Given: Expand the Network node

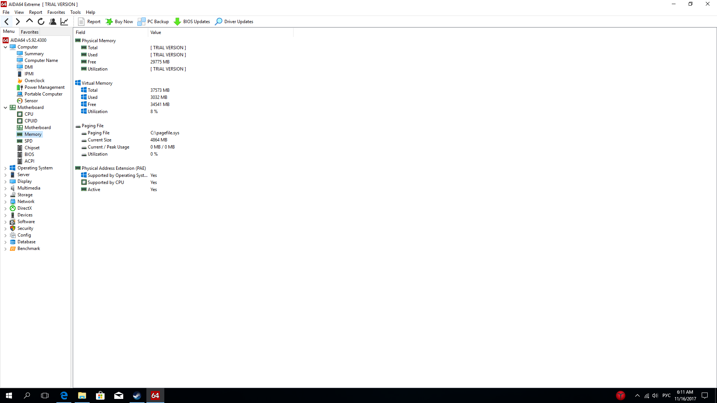Looking at the screenshot, I should [6, 202].
